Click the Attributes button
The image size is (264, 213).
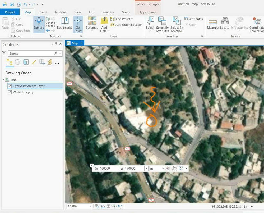[x=193, y=19]
